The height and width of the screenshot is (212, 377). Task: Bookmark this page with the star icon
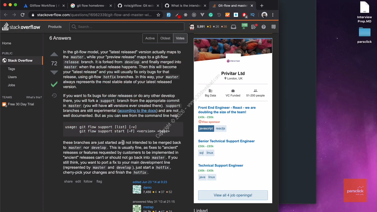[x=158, y=15]
